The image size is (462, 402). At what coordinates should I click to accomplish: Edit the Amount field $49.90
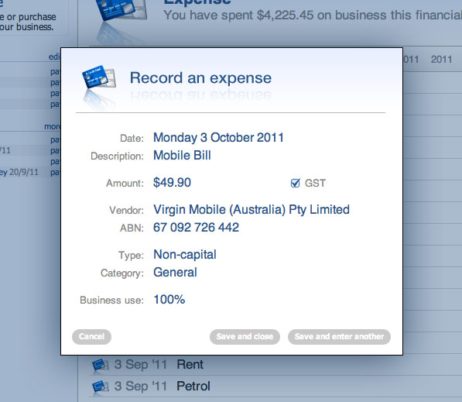coord(172,183)
